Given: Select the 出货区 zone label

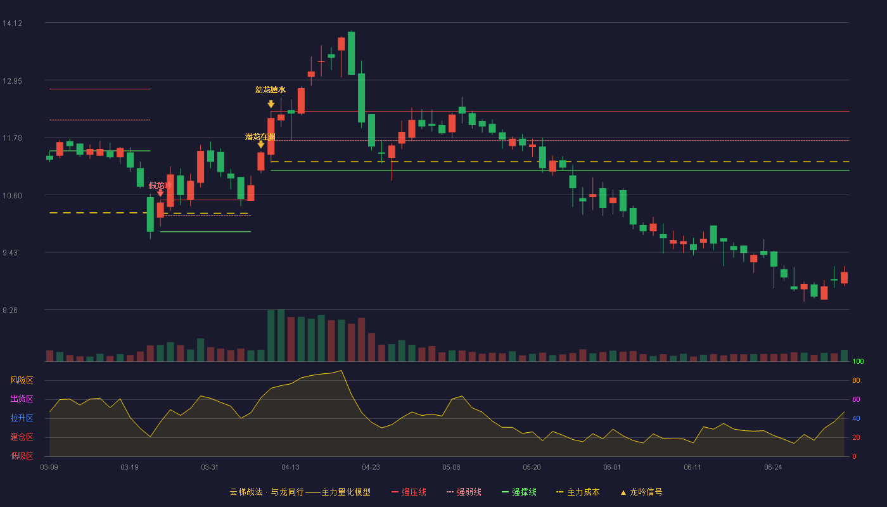Looking at the screenshot, I should [22, 399].
